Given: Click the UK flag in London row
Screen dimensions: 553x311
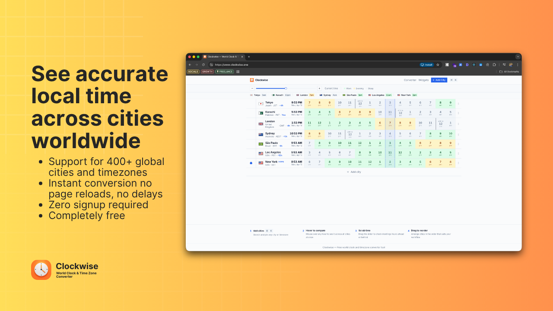Looking at the screenshot, I should [261, 124].
